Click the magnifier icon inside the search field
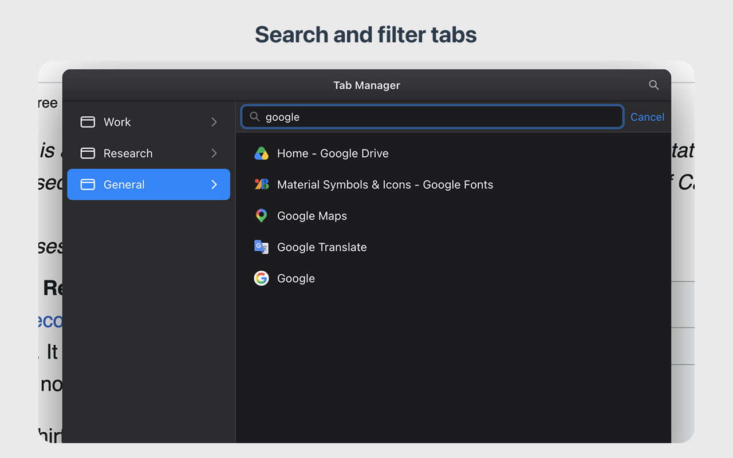 (255, 117)
